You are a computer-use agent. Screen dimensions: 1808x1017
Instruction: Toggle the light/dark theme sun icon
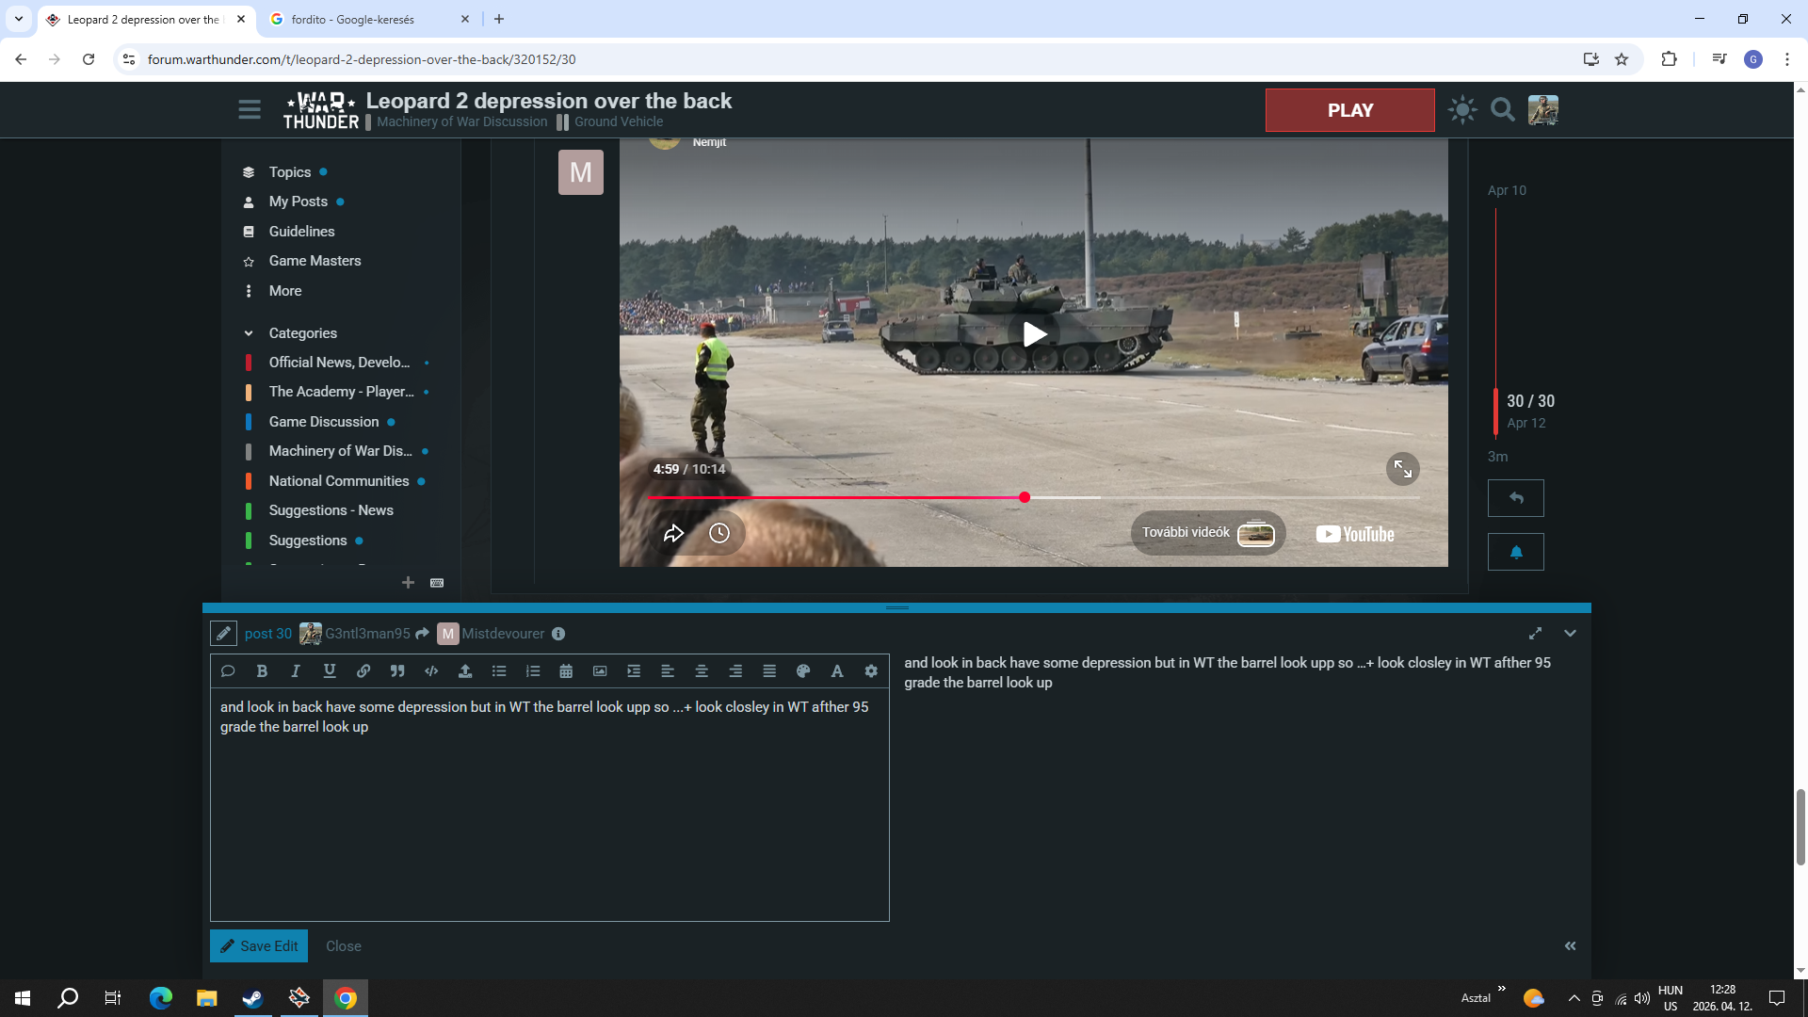pos(1462,110)
